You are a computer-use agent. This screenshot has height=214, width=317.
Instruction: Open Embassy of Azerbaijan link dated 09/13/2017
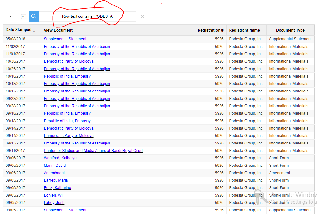point(77,143)
